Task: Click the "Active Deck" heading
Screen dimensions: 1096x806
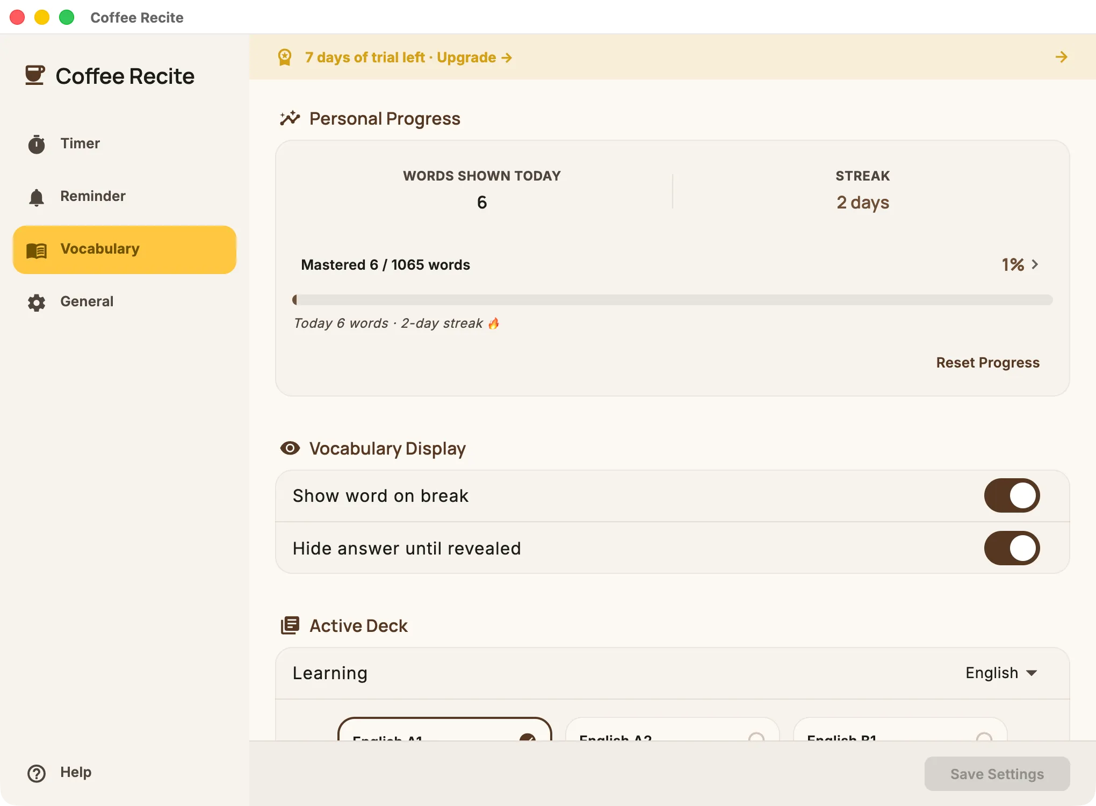Action: click(358, 625)
